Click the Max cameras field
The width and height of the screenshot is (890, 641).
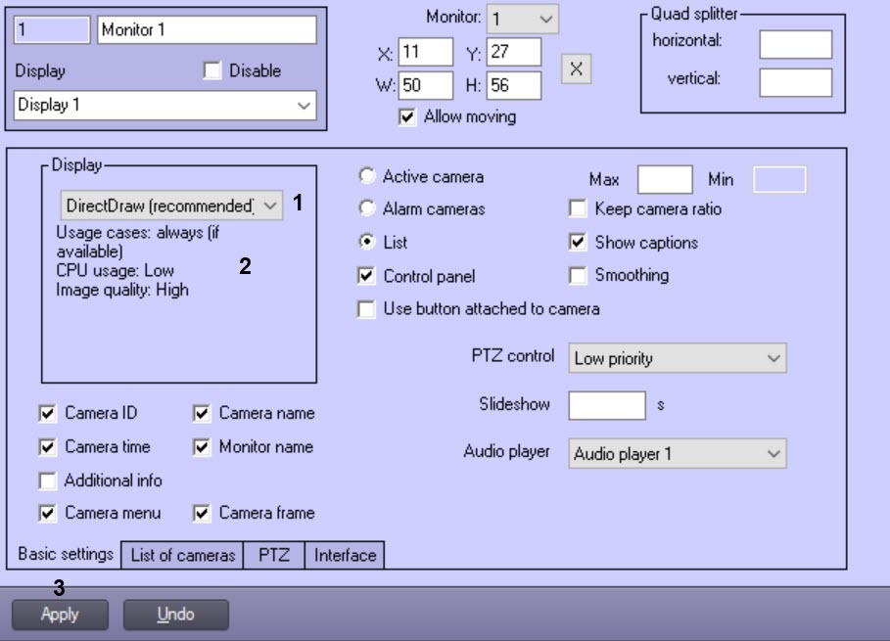point(665,179)
